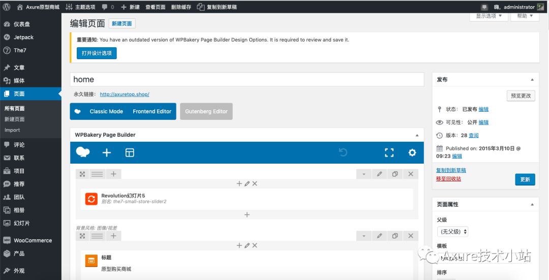Edit the column above Revolution slider element

[247, 183]
